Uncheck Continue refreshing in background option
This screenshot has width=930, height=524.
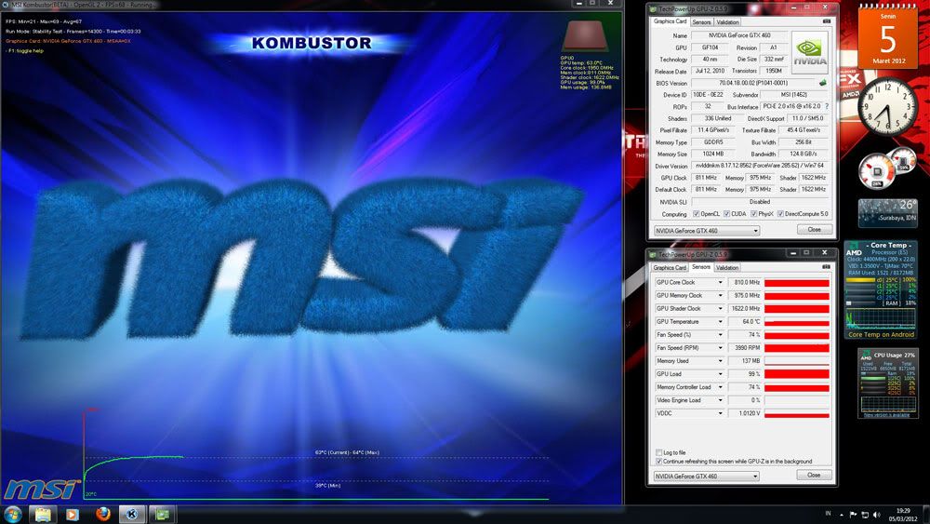[659, 461]
